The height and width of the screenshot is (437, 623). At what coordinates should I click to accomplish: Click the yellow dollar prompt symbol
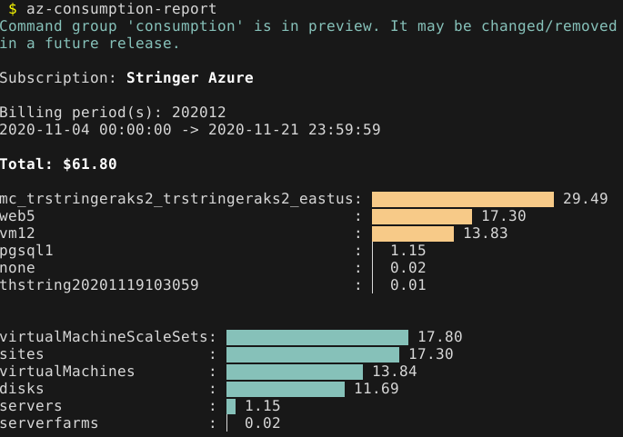pyautogui.click(x=13, y=9)
